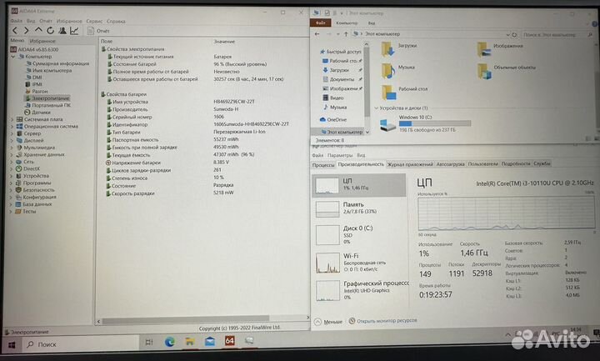
Task: Select Суммарная информация tree item
Action: pyautogui.click(x=57, y=63)
